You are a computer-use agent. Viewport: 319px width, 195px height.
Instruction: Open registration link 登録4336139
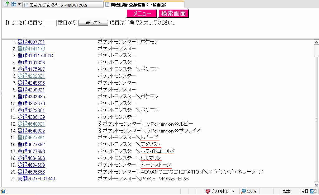click(x=31, y=117)
